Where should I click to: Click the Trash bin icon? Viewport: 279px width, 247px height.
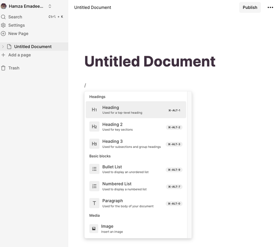[x=3, y=68]
